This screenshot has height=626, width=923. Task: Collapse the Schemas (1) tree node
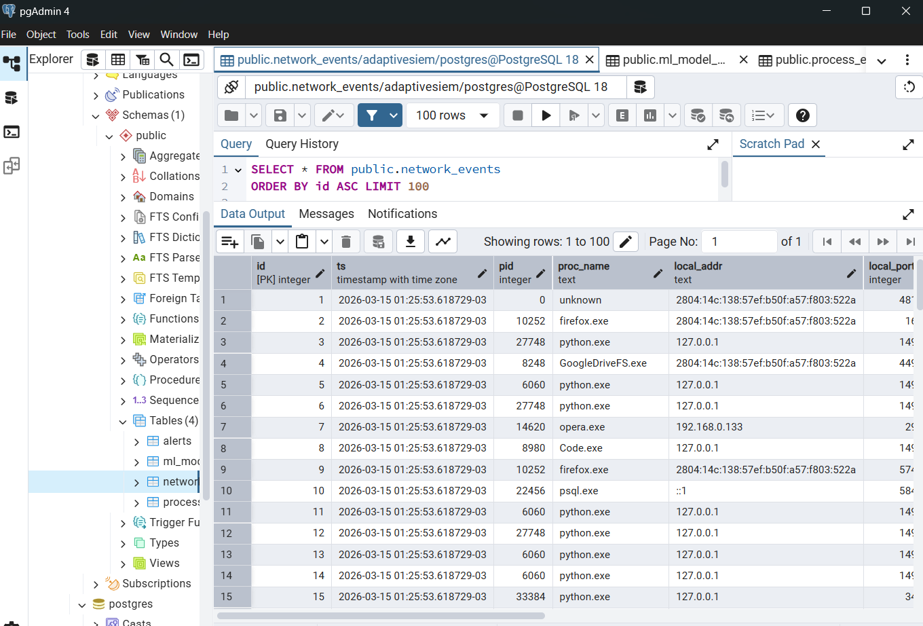click(x=96, y=115)
